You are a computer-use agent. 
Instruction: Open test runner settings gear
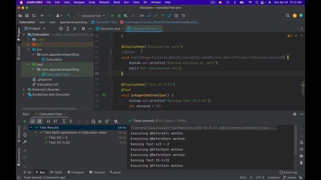coord(116,121)
